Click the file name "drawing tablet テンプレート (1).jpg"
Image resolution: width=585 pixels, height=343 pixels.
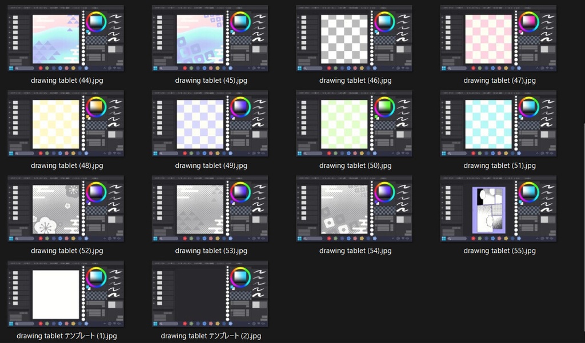pos(67,336)
